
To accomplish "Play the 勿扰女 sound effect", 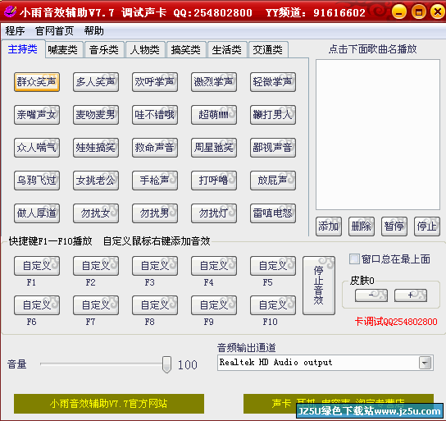I will pyautogui.click(x=96, y=213).
